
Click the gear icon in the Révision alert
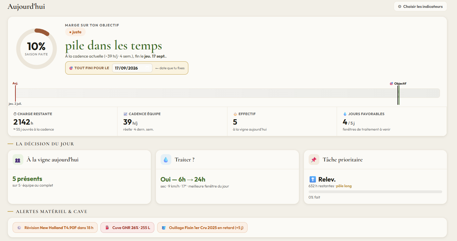coord(19,227)
